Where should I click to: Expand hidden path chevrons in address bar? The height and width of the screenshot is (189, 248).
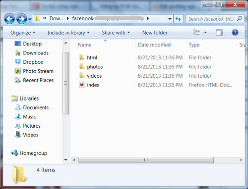click(44, 18)
